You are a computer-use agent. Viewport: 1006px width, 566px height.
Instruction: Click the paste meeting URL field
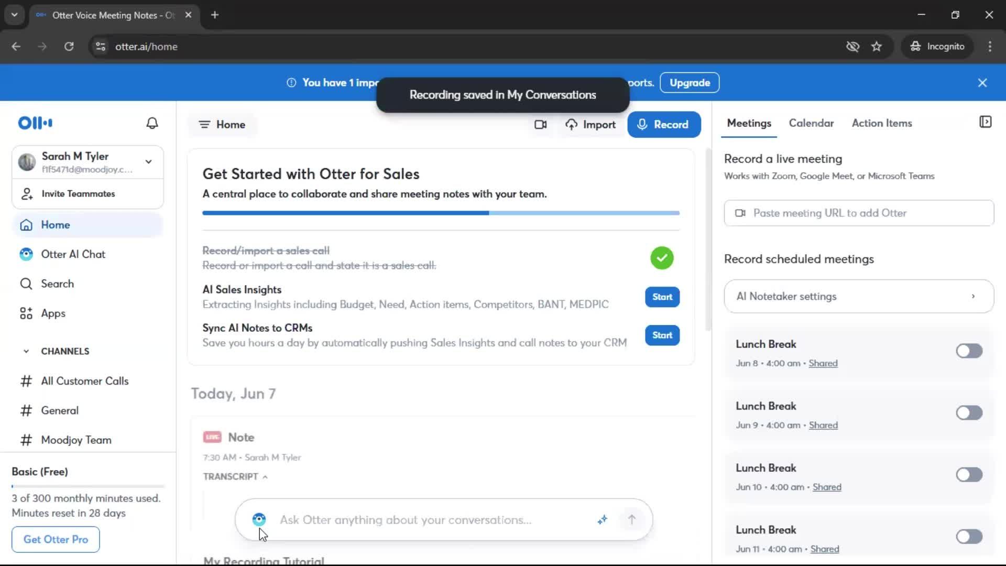click(x=859, y=213)
